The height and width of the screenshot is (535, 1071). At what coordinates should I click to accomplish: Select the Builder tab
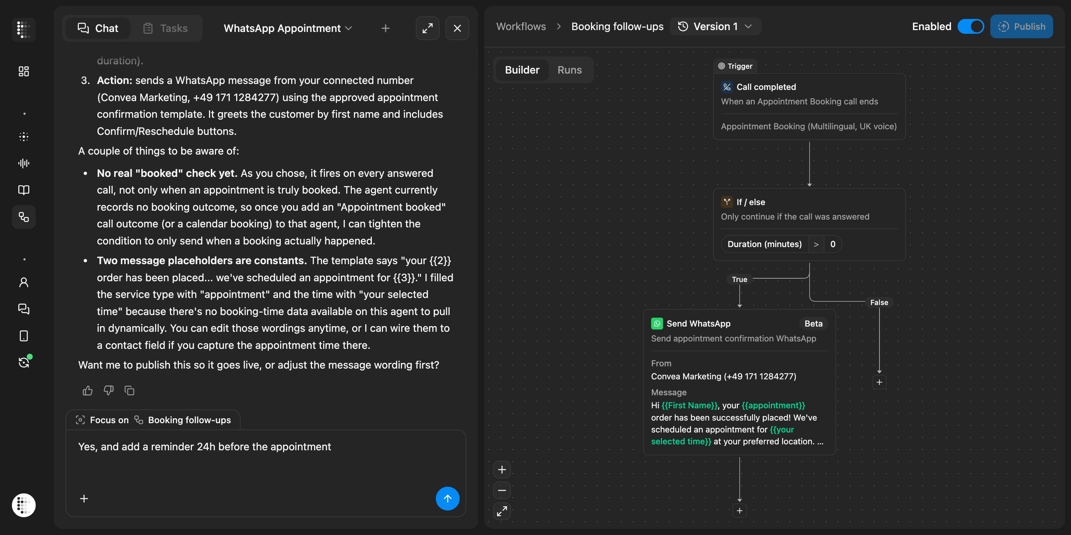pyautogui.click(x=522, y=70)
